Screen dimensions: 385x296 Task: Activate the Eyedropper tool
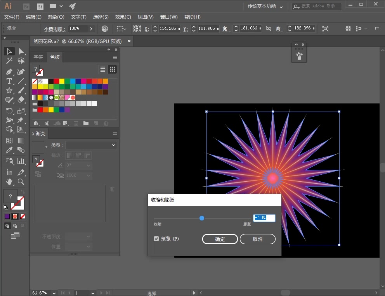pos(9,150)
